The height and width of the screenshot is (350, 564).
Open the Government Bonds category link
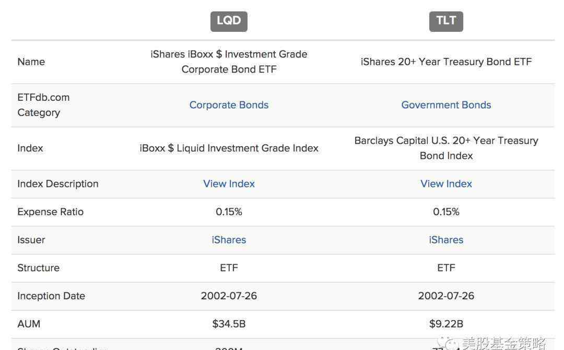pos(446,105)
